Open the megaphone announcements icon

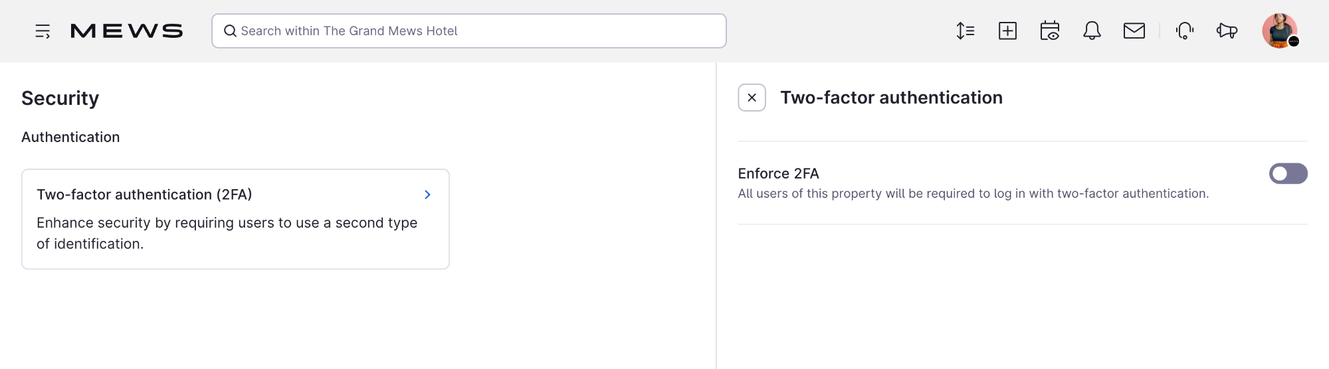[x=1227, y=31]
